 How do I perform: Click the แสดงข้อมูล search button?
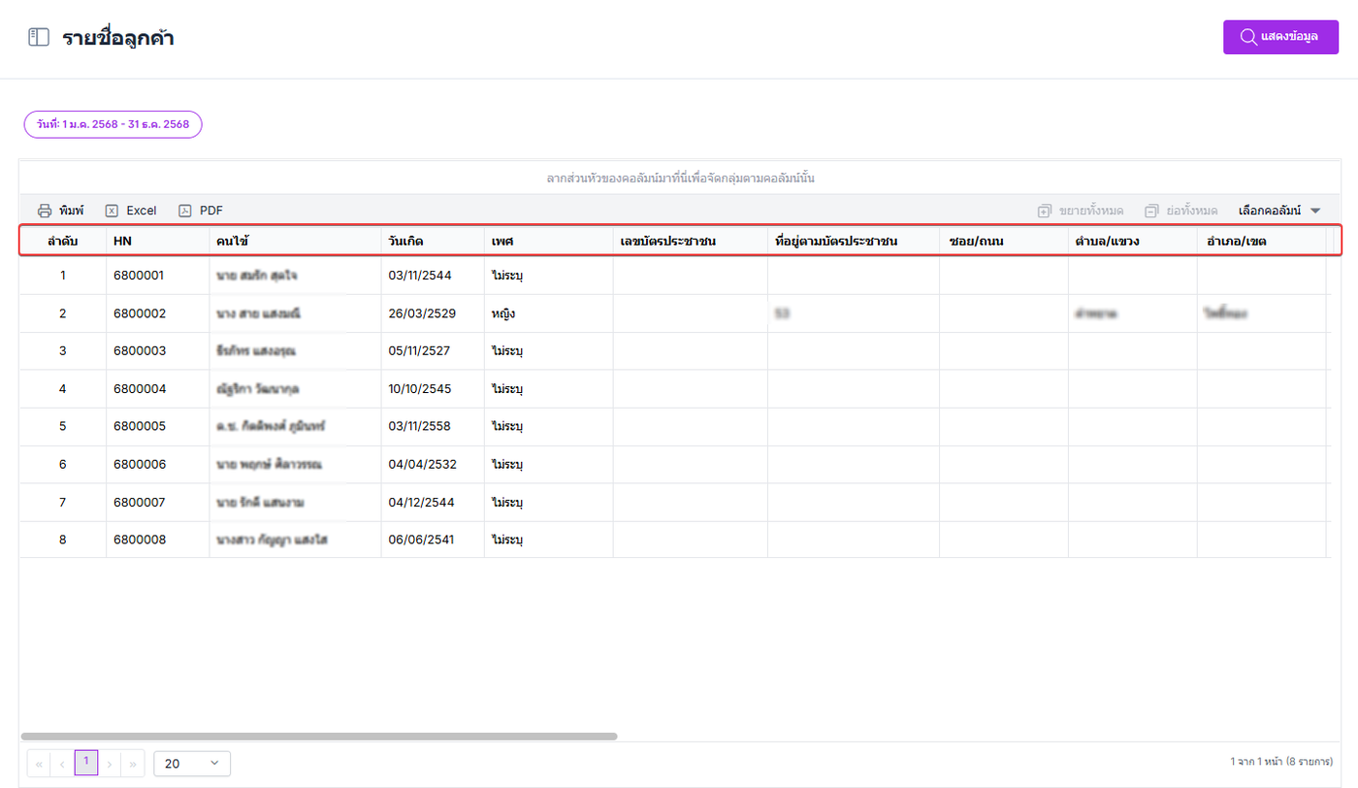tap(1280, 37)
